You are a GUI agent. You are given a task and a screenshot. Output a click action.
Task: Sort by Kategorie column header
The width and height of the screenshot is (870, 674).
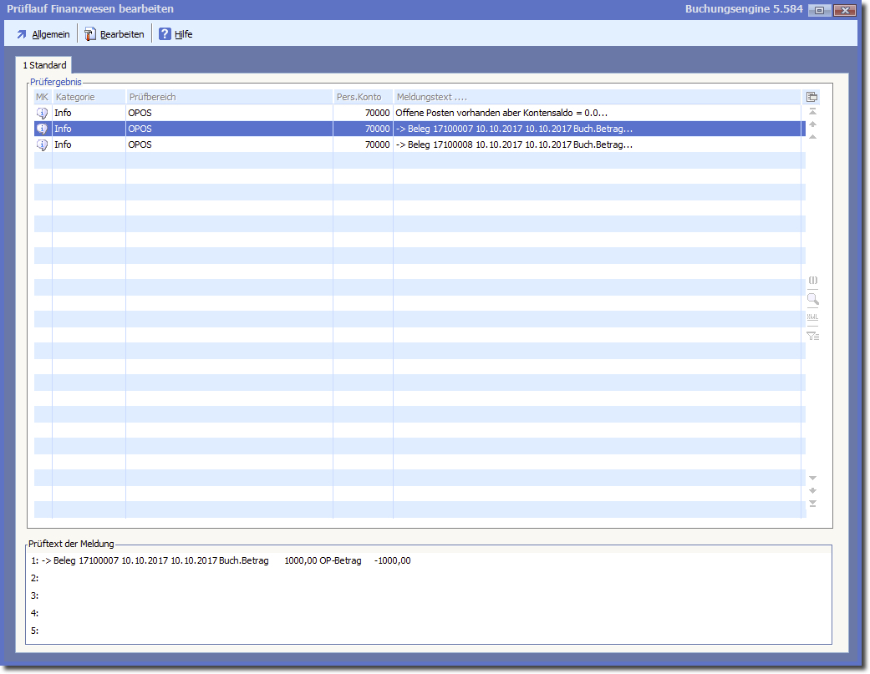88,97
